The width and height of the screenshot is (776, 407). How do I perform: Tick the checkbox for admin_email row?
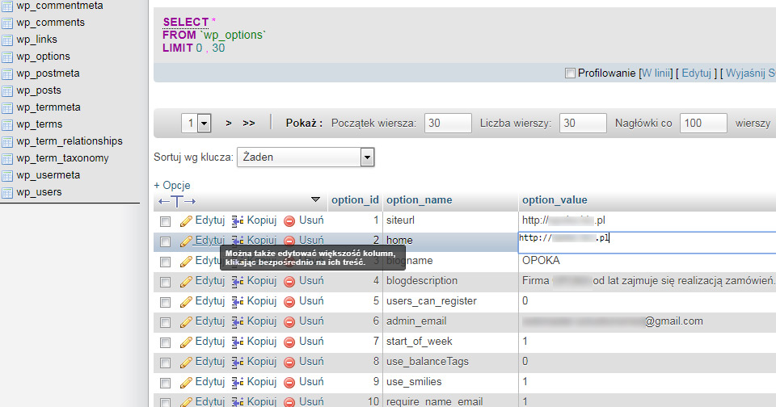tap(165, 322)
